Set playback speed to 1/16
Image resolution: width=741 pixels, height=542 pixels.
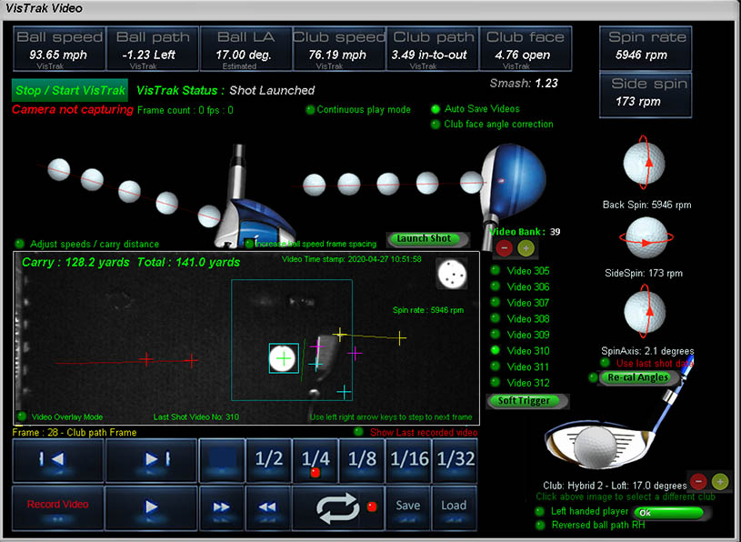pyautogui.click(x=409, y=460)
